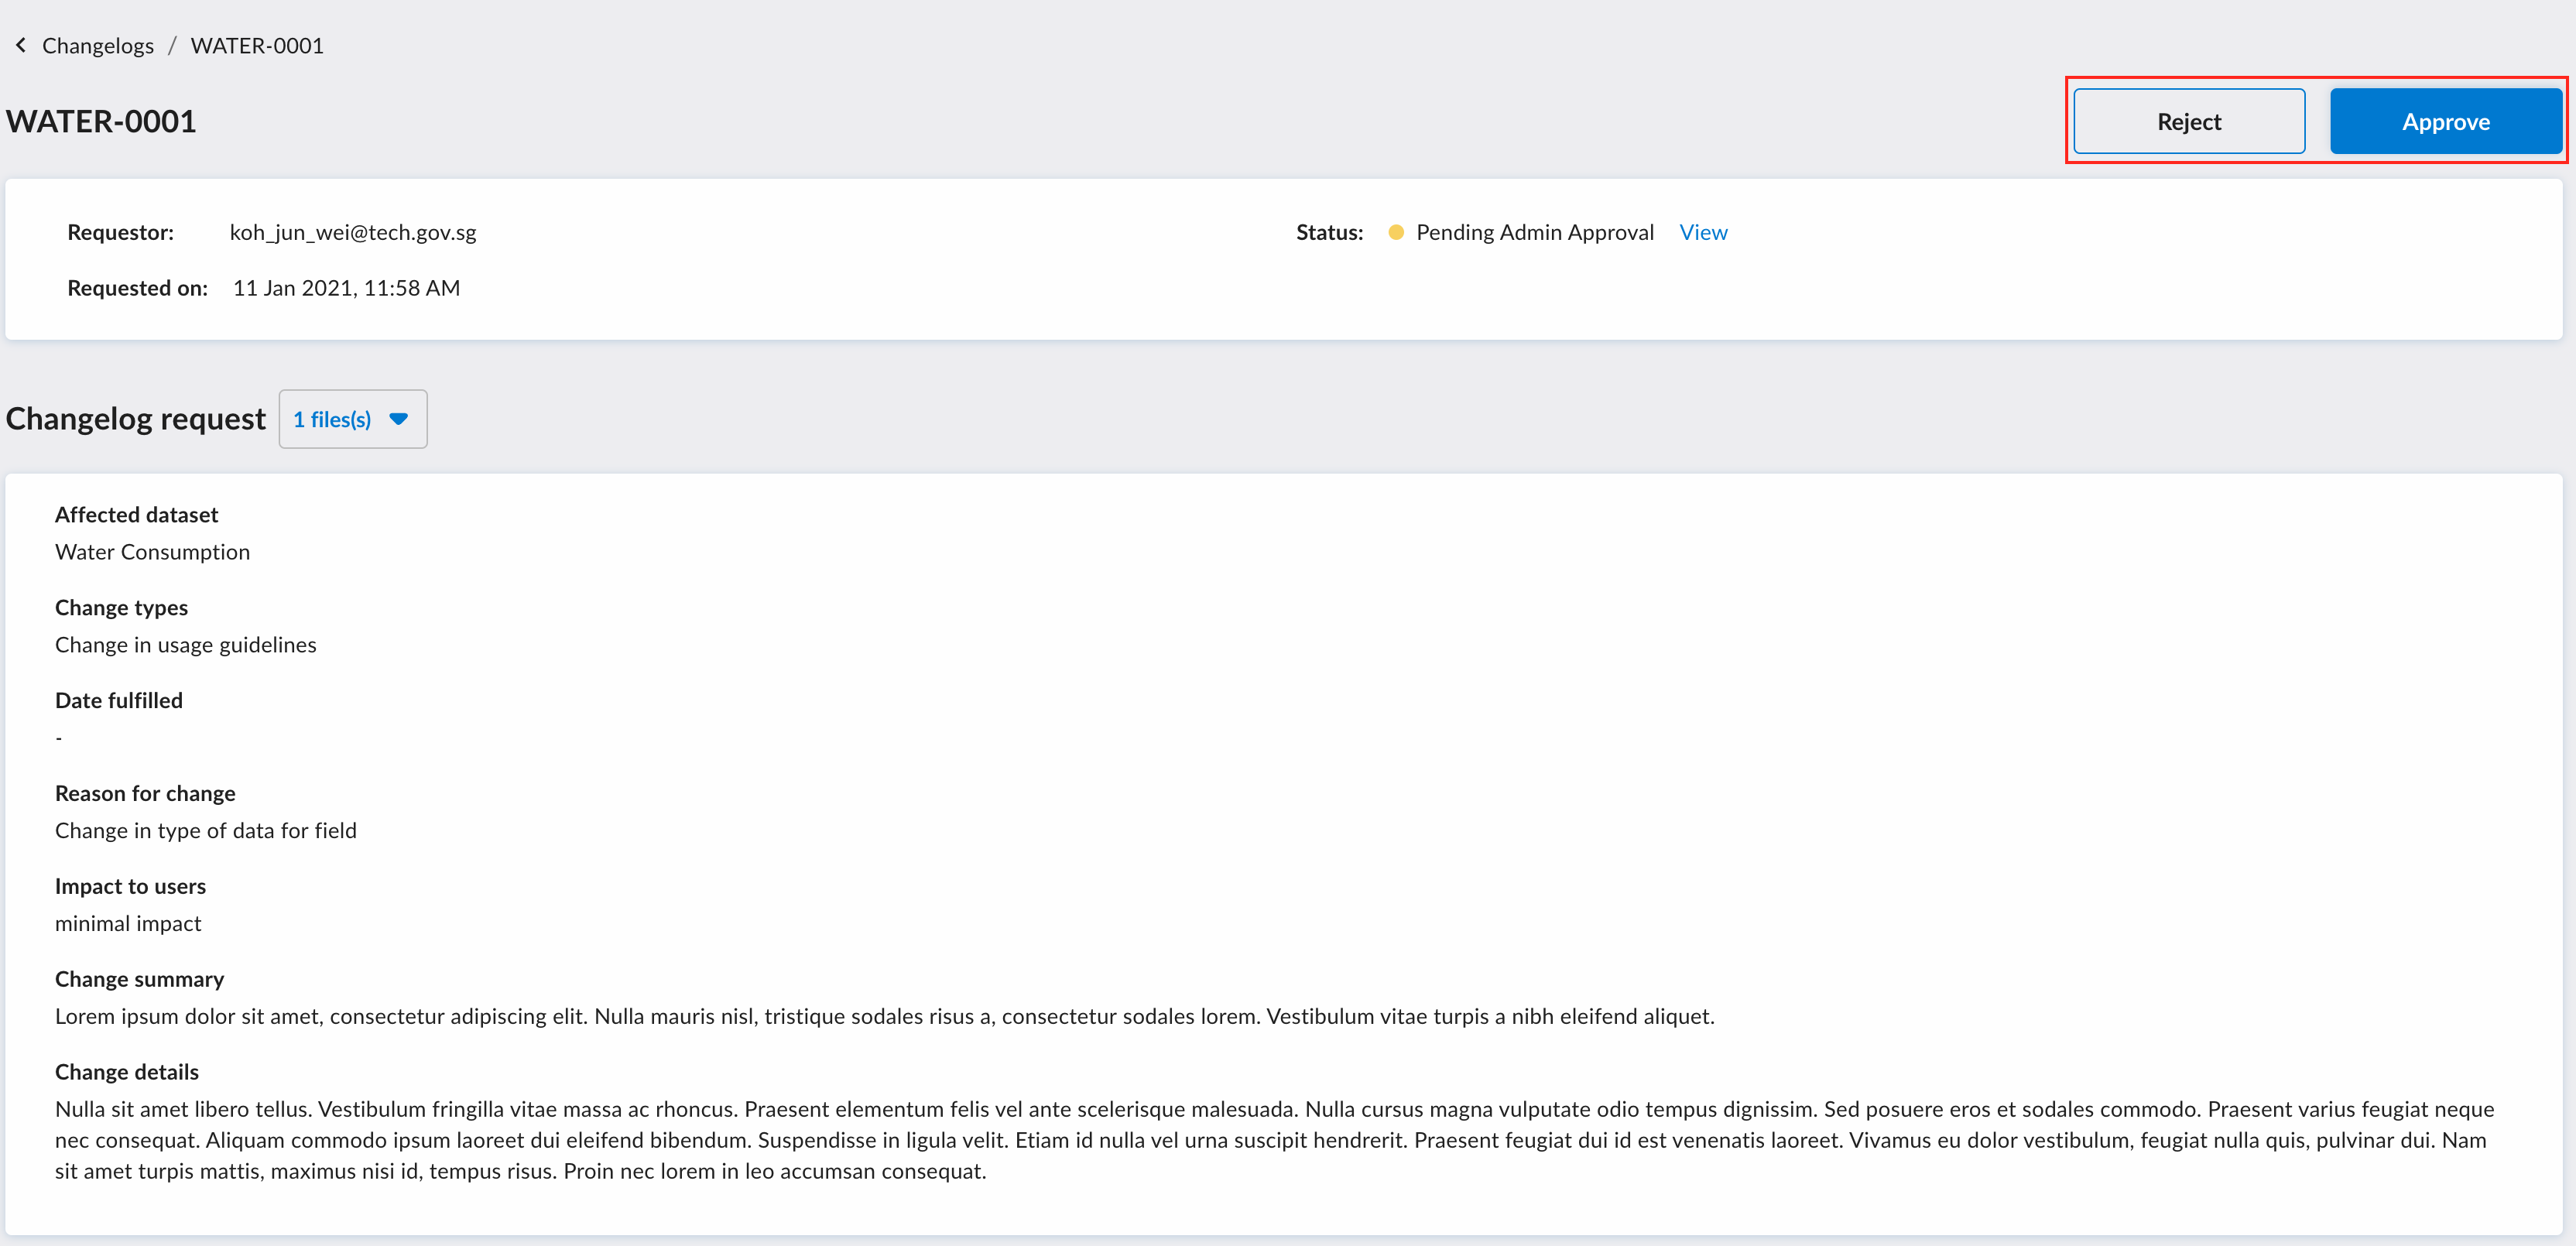Click the Date fulfilled label
Viewport: 2576px width, 1246px height.
point(119,700)
